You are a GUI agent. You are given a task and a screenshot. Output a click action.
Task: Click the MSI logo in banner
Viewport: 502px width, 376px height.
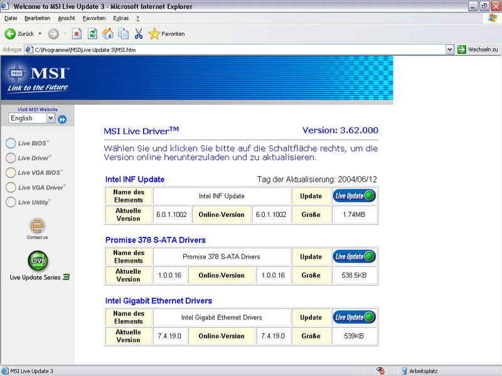click(x=38, y=78)
